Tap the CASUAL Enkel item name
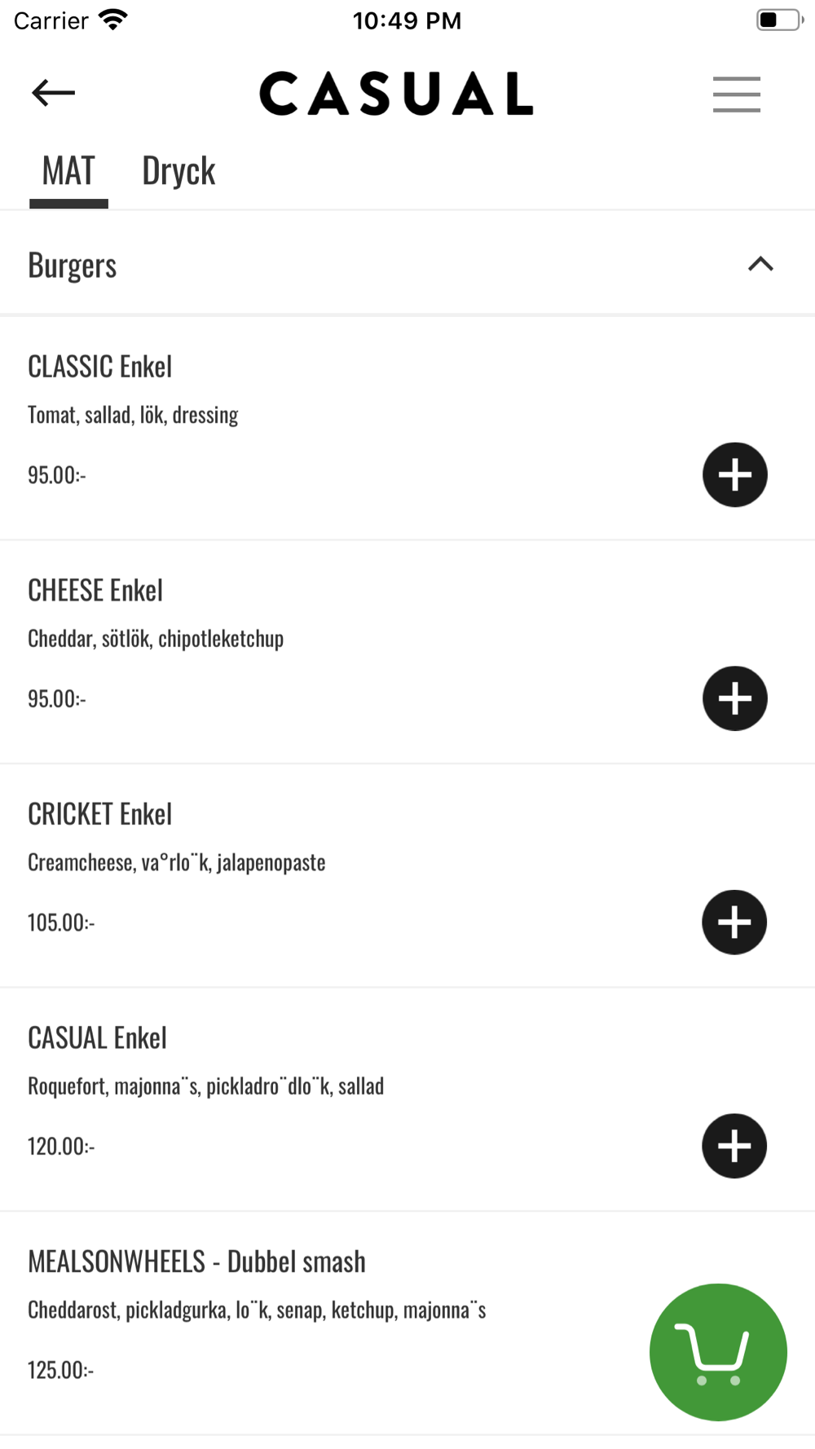 [97, 1038]
